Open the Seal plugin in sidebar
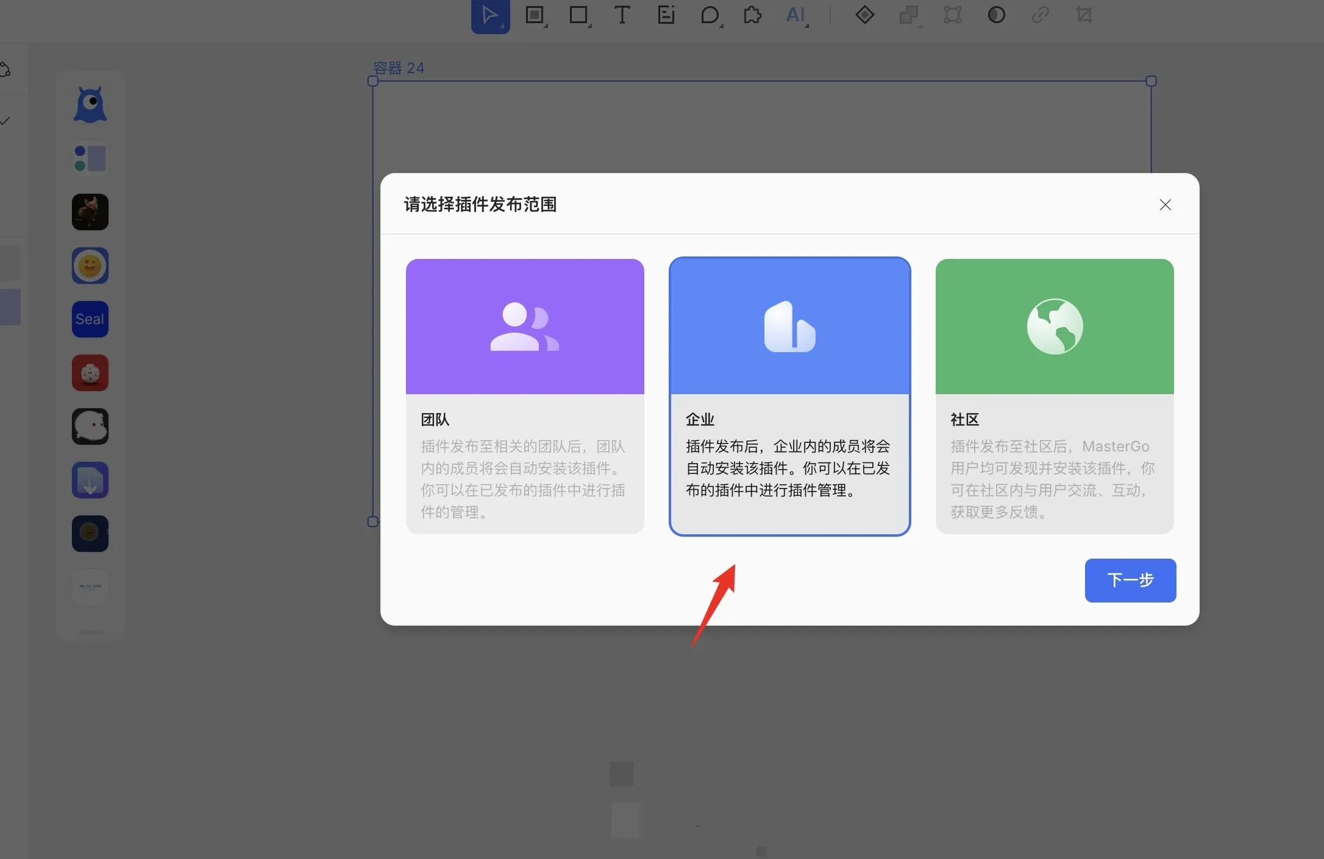 (x=90, y=319)
